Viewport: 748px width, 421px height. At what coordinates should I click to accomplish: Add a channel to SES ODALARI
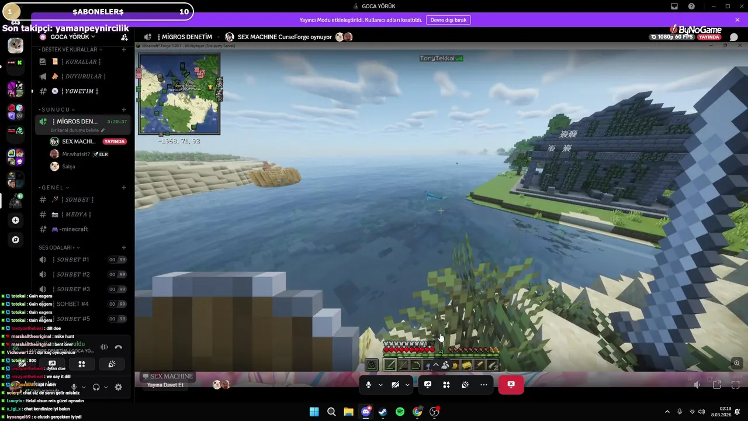pyautogui.click(x=123, y=247)
